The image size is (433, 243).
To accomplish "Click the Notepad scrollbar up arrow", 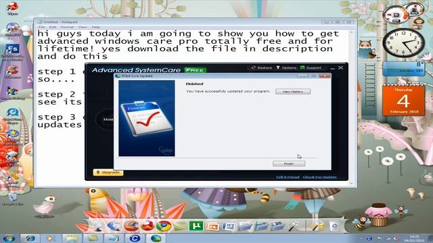I will pos(351,32).
